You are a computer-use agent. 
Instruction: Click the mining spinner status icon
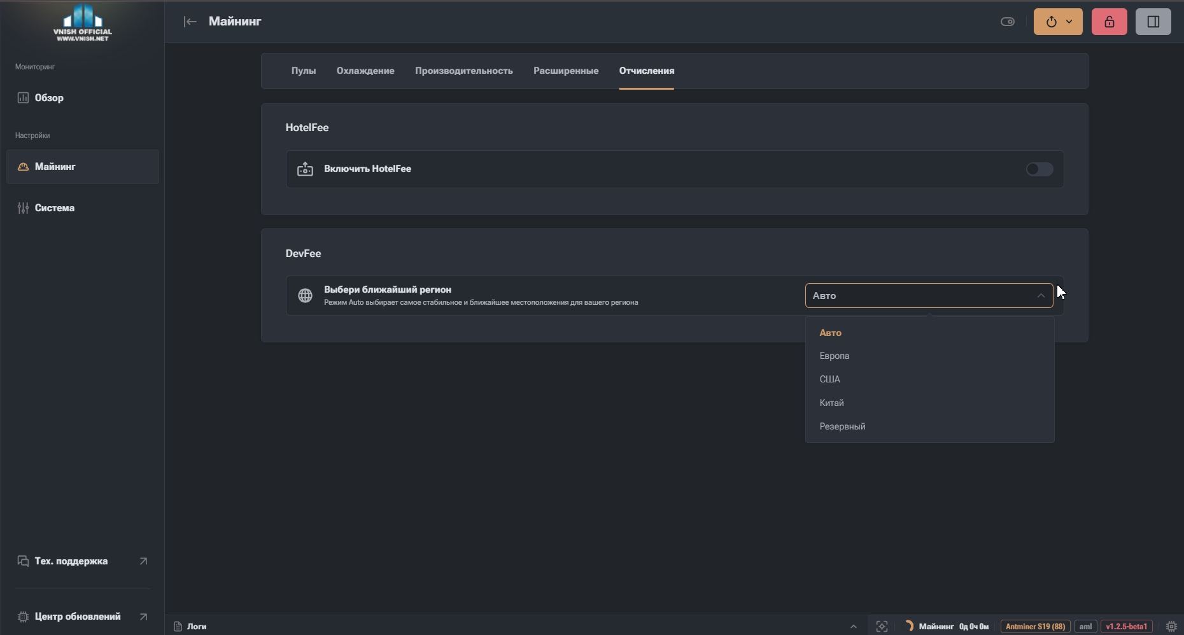(x=909, y=626)
